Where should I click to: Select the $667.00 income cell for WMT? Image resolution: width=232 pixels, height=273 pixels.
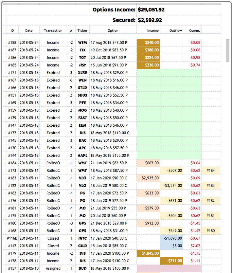[148, 163]
